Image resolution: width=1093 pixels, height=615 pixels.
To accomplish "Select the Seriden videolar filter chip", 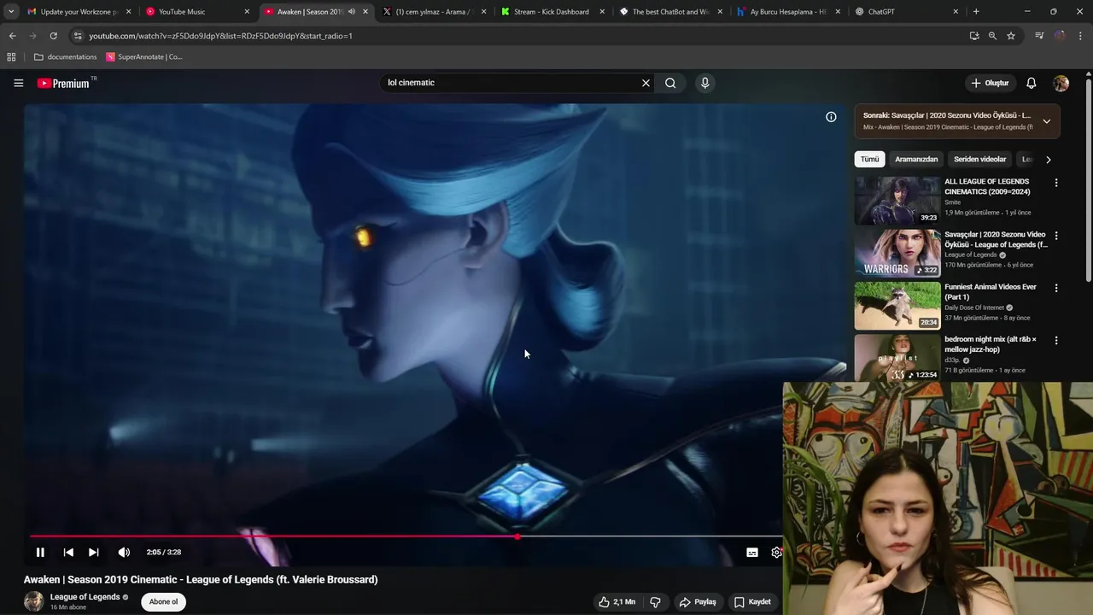I will (x=979, y=159).
